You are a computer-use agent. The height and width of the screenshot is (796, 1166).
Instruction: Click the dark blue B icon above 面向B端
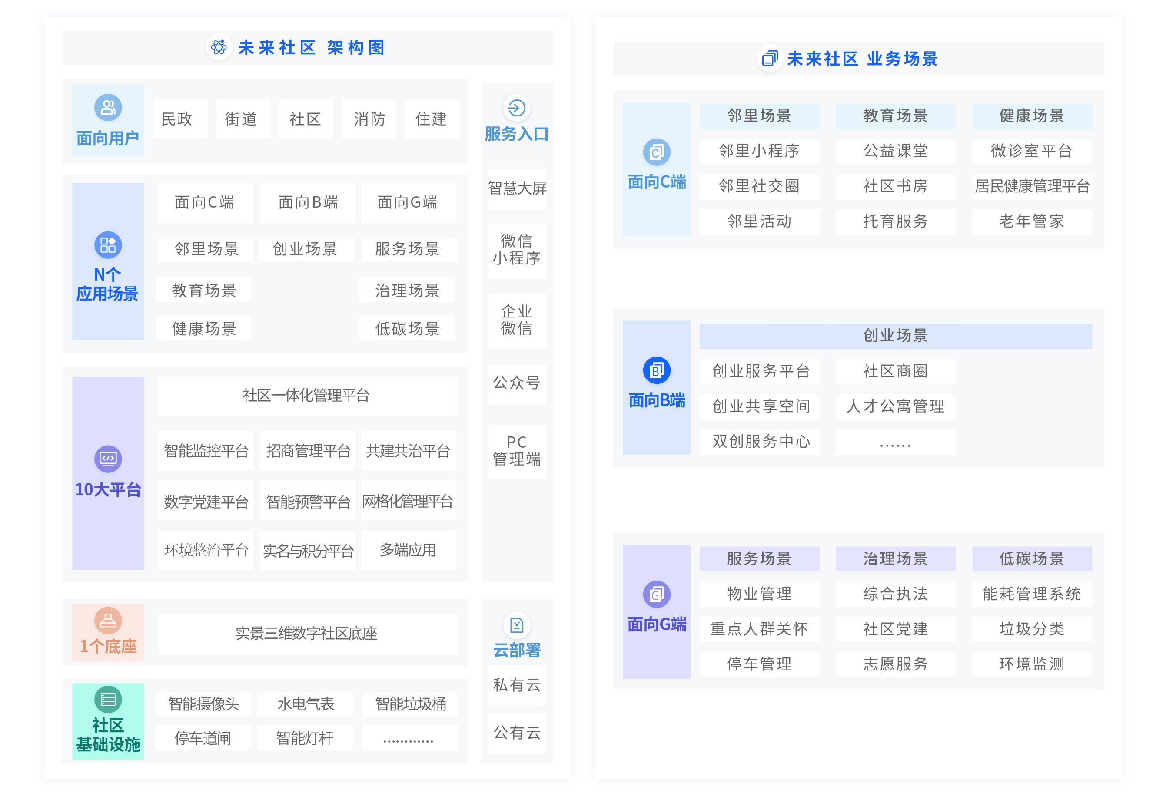(x=656, y=370)
